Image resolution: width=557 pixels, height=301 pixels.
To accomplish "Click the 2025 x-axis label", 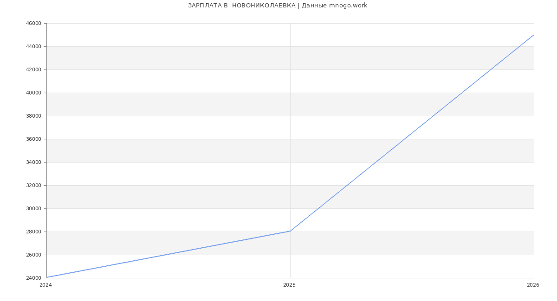I will (x=289, y=285).
